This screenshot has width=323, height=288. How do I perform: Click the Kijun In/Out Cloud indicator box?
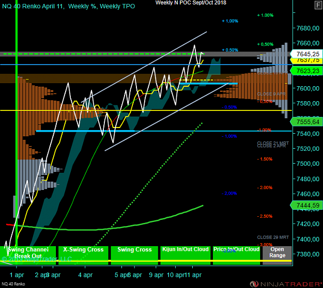(186, 255)
